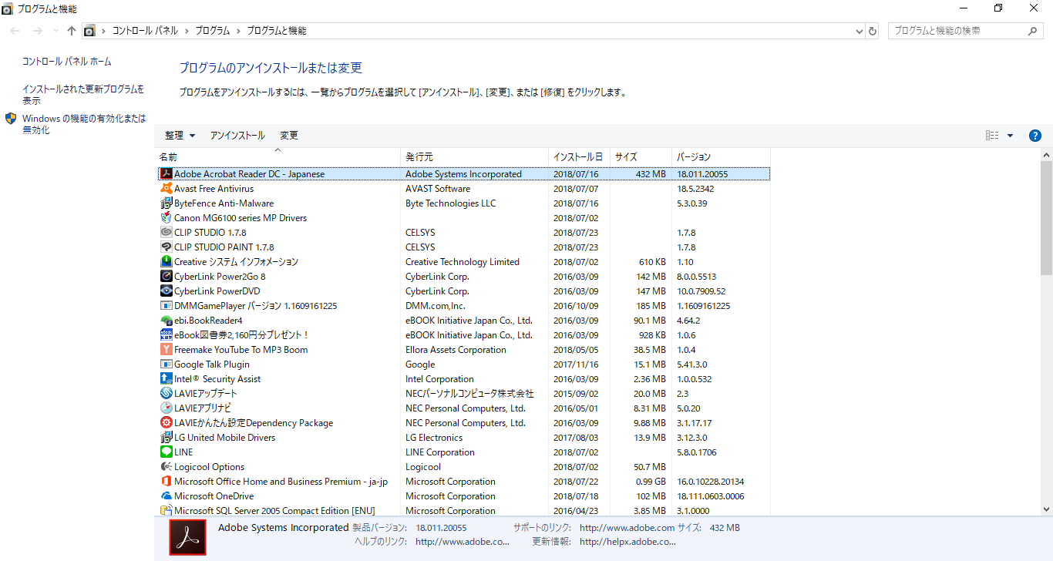Click the Canon MG6100 series MP Drivers icon
The width and height of the screenshot is (1053, 561).
click(166, 218)
